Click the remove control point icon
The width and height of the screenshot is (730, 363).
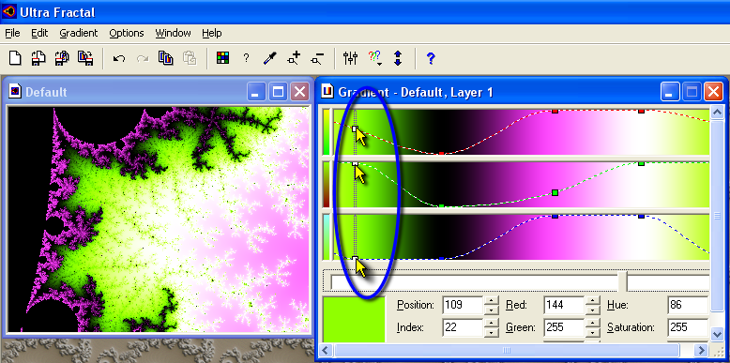coord(317,58)
